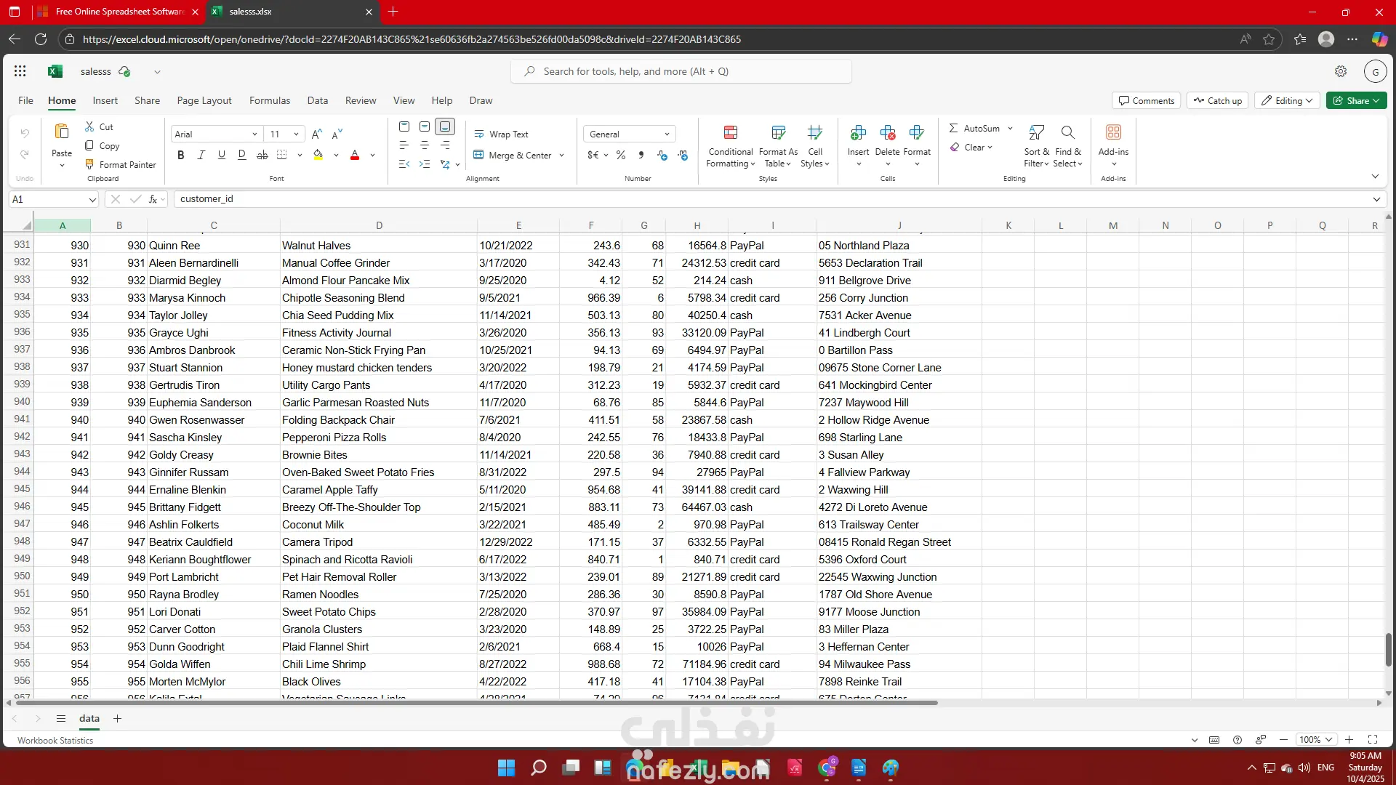Toggle bold formatting
1396x785 pixels.
pos(181,155)
